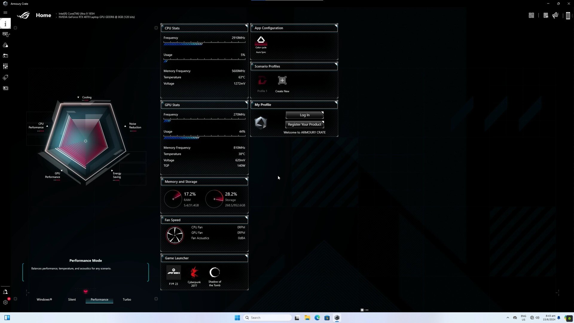574x323 pixels.
Task: Launch Shadow of the Tomb Raider
Action: point(215,272)
